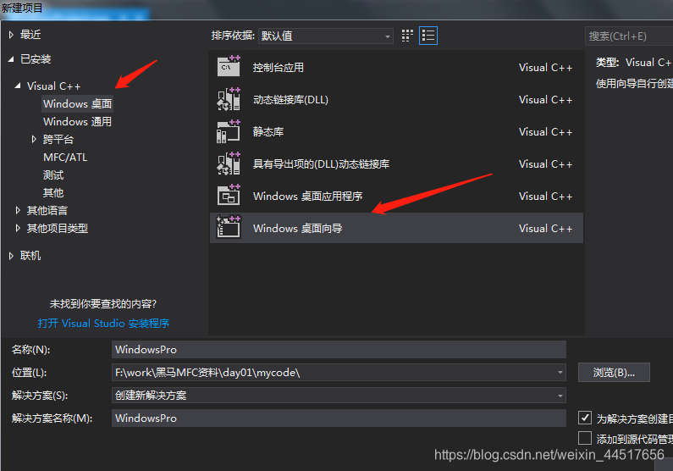Click the 静态库 template icon
This screenshot has height=471, width=673.
coord(229,131)
